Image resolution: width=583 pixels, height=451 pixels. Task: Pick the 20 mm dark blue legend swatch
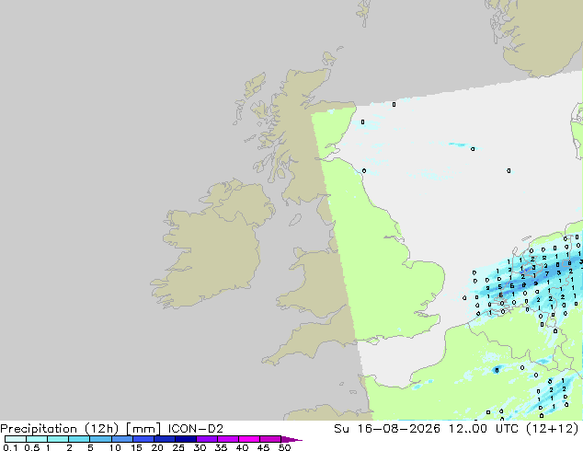coord(165,439)
